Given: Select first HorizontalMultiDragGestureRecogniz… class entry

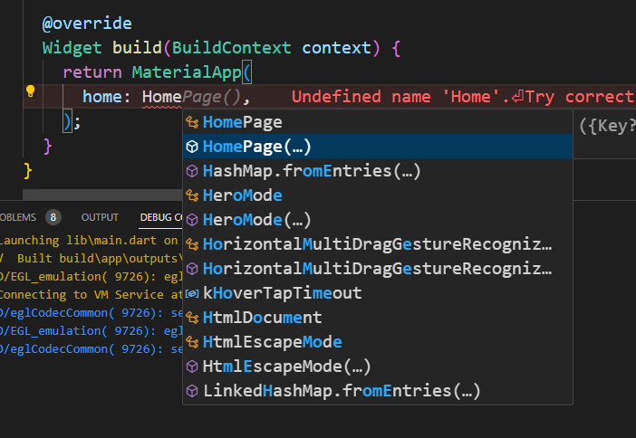Looking at the screenshot, I should 378,244.
